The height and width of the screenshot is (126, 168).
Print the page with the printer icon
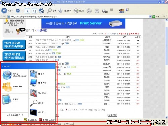tap(105, 11)
